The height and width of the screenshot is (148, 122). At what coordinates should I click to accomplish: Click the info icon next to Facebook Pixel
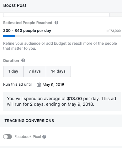pyautogui.click(x=44, y=137)
